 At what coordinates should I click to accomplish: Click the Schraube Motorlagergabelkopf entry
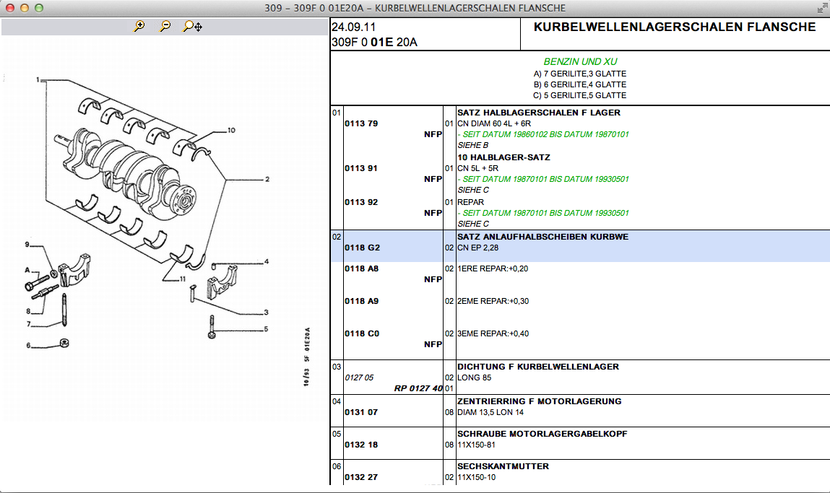[x=542, y=434]
